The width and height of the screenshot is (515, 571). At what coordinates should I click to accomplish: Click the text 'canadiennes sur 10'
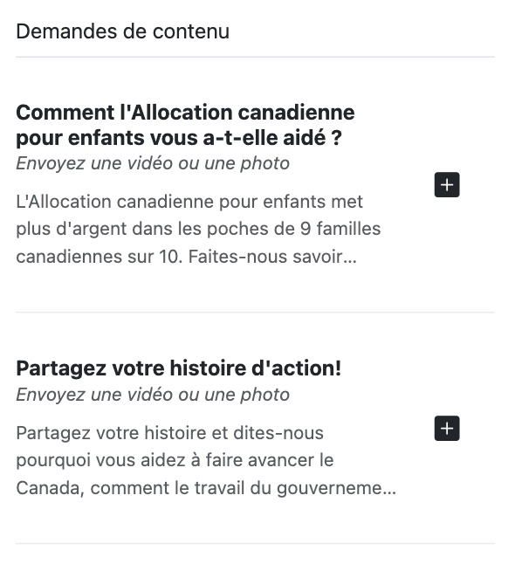(x=99, y=257)
